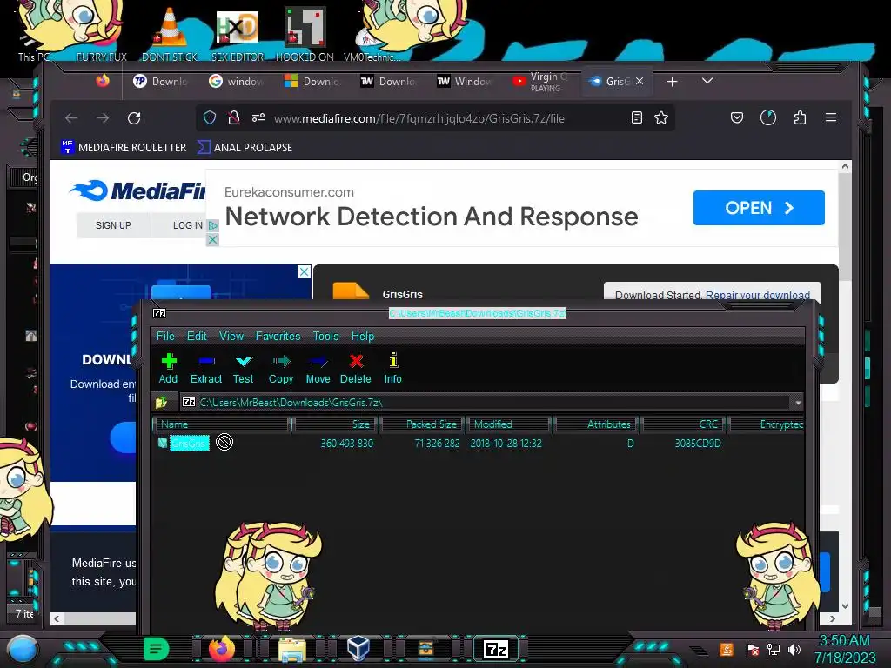Open Firefox extensions puzzle icon
Viewport: 891px width, 668px height.
pos(801,117)
